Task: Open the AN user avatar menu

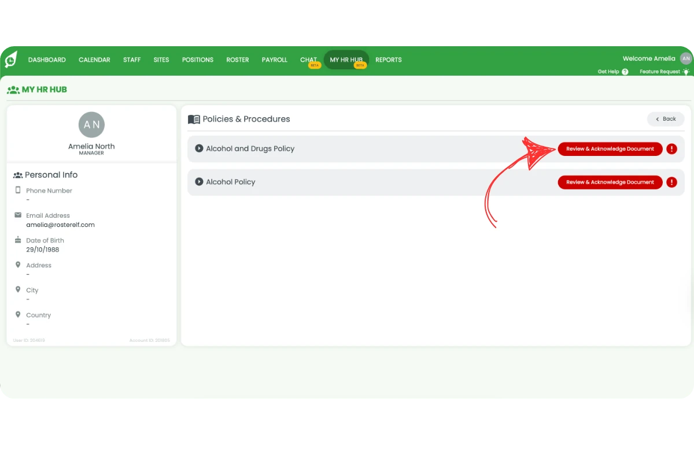Action: 686,58
